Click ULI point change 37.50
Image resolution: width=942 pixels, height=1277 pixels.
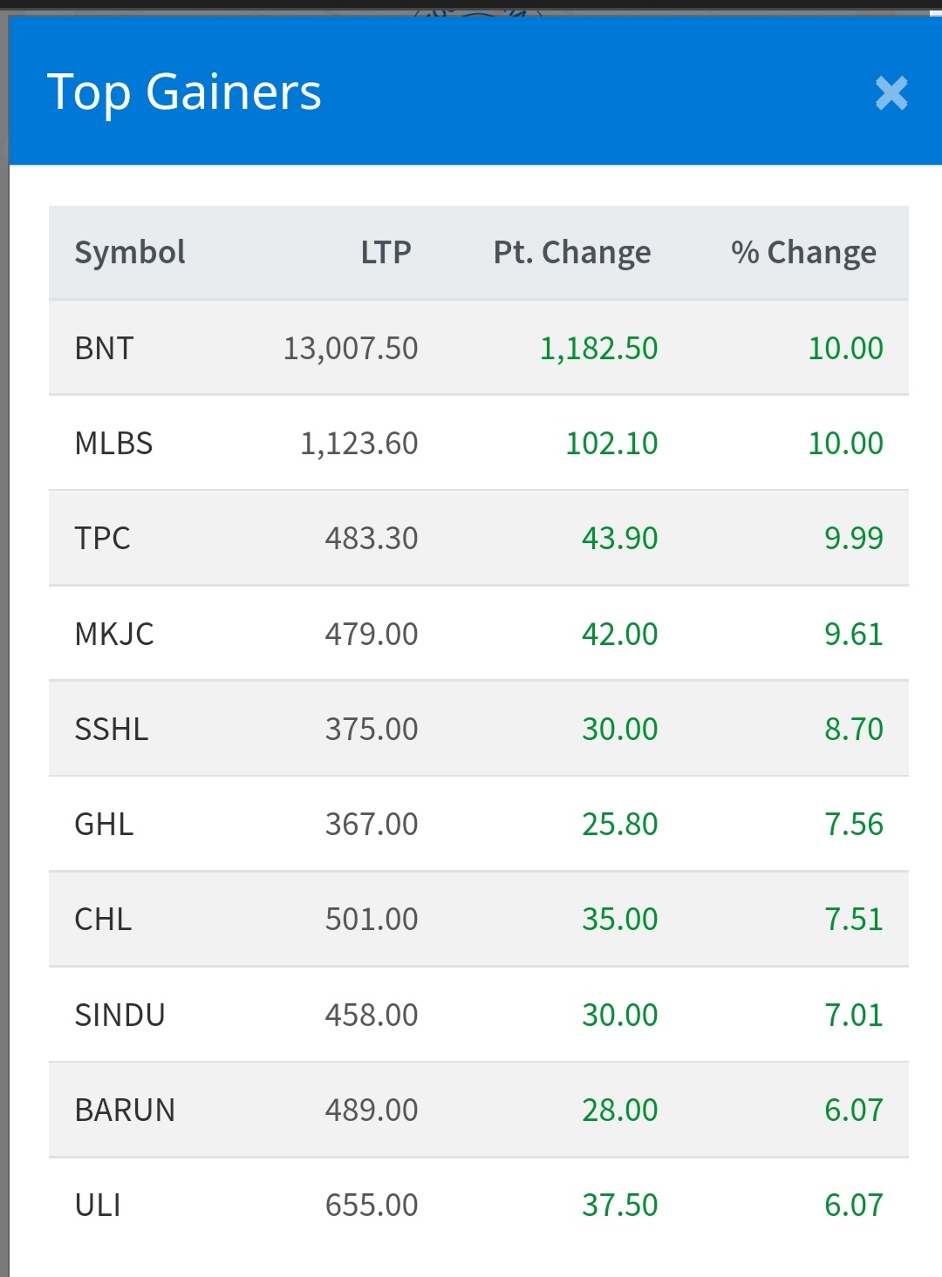619,1205
